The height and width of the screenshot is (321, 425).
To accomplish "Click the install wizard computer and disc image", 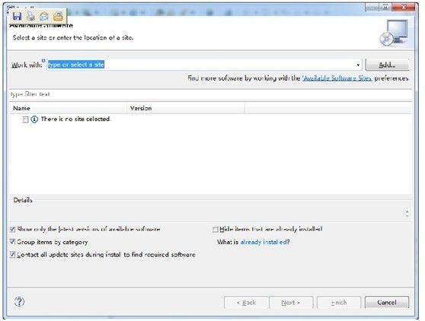I will pos(395,33).
